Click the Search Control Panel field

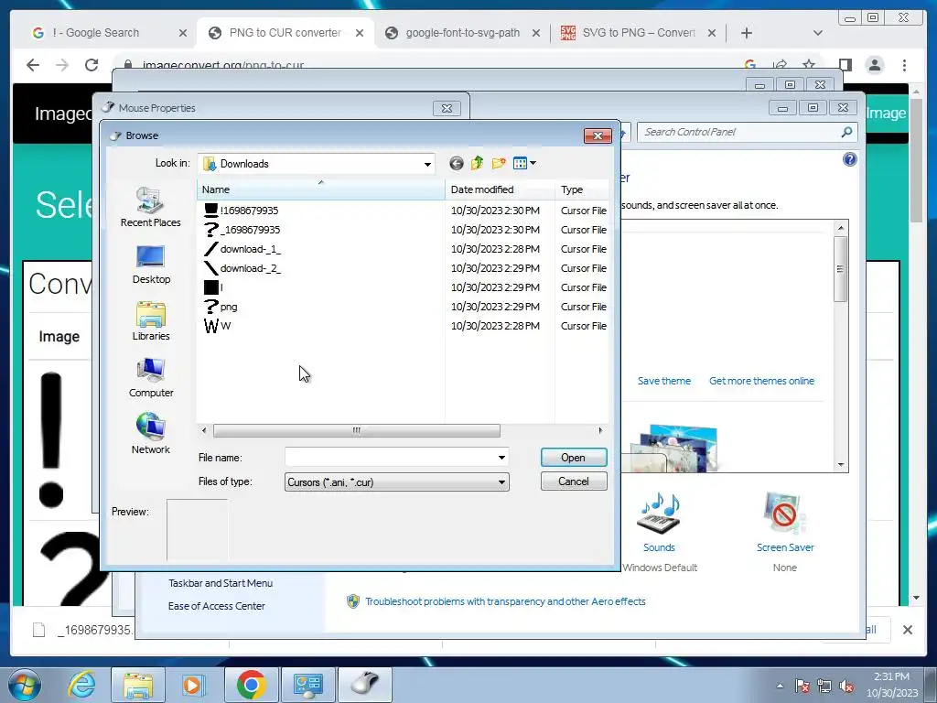click(738, 132)
